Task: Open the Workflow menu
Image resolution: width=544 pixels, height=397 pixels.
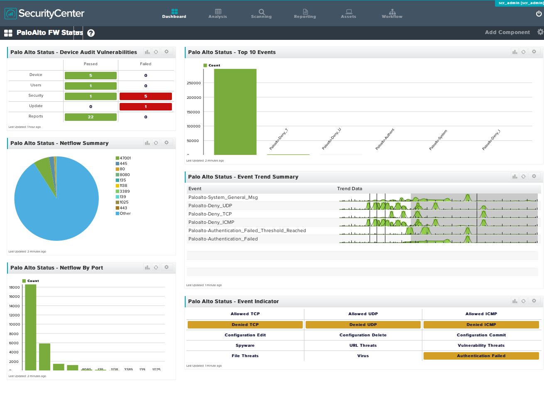Action: (392, 13)
